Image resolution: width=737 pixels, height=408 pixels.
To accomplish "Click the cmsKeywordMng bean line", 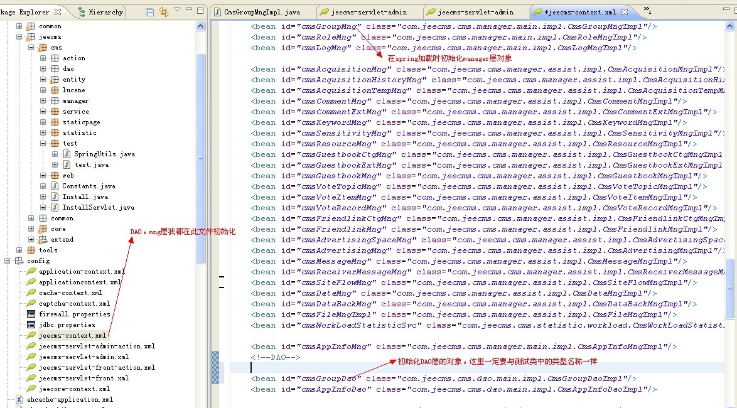I will coord(468,122).
